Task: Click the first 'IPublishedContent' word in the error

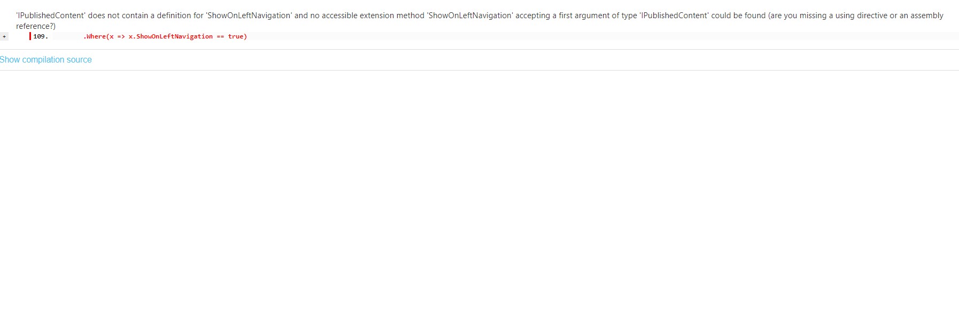Action: tap(51, 16)
